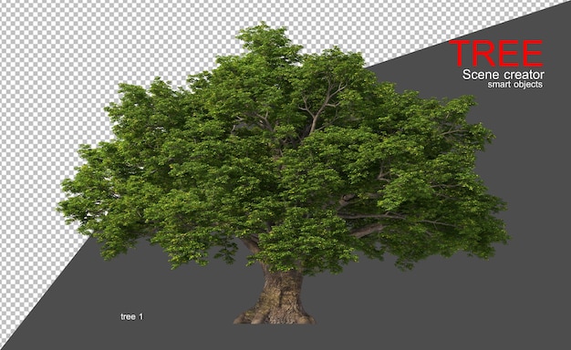Select the last E in the TREE title
This screenshot has height=350, width=571.
click(x=533, y=53)
